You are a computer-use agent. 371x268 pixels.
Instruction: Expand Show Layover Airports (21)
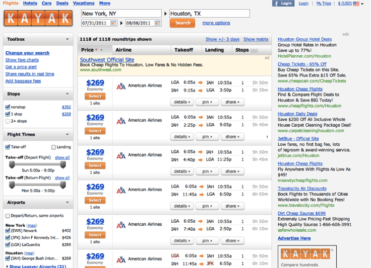point(38,266)
